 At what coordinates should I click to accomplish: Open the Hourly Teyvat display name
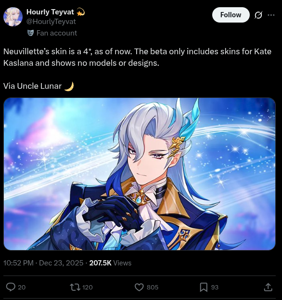point(50,12)
